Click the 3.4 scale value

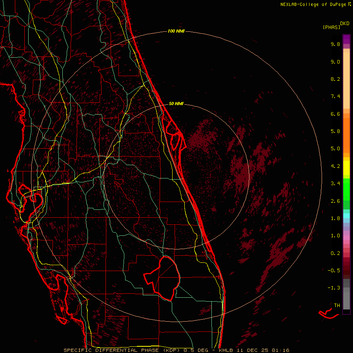pos(335,184)
